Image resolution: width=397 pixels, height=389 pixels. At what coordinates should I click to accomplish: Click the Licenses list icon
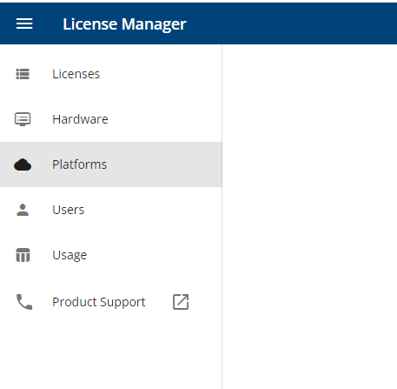pyautogui.click(x=23, y=74)
